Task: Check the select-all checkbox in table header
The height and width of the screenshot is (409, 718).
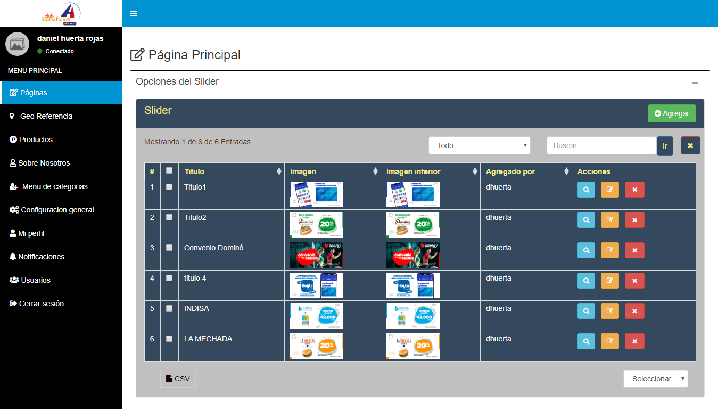Action: click(x=169, y=171)
